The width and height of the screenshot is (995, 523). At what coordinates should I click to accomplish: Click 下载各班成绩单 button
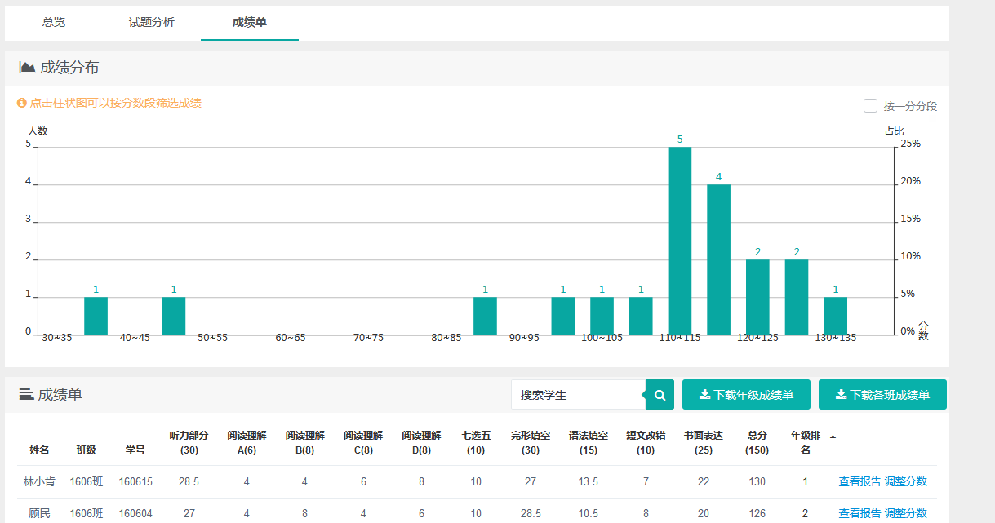882,395
